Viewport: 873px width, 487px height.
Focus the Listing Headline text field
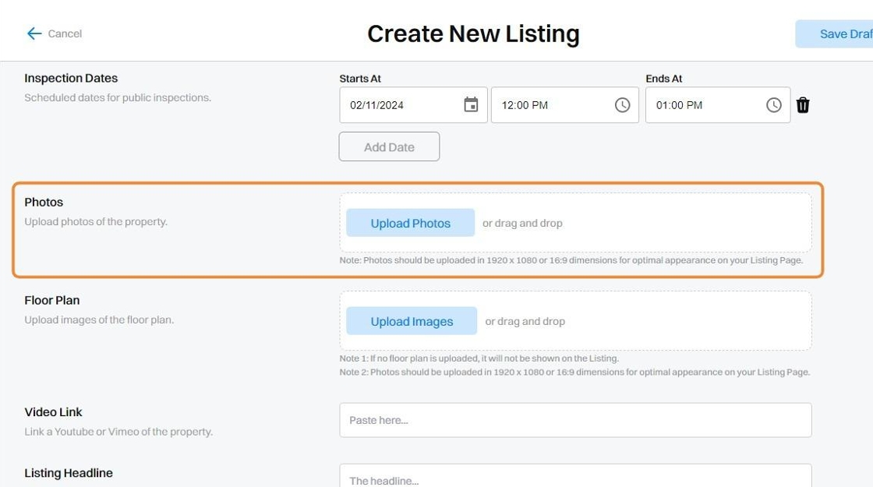[575, 478]
